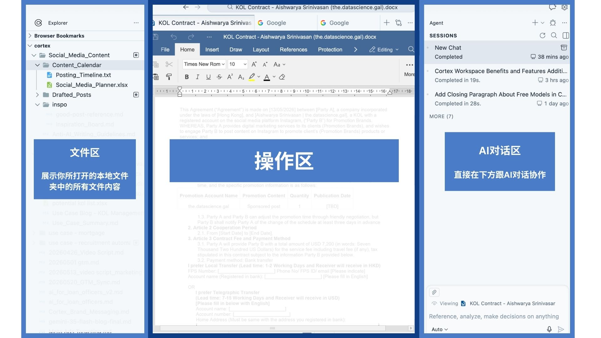Open the font size dropdown
This screenshot has width=601, height=338.
pyautogui.click(x=238, y=64)
